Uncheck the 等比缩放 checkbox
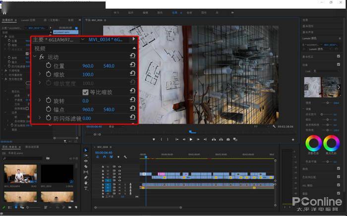The image size is (347, 216). pyautogui.click(x=85, y=92)
